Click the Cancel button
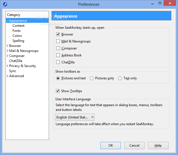 pos(134,146)
